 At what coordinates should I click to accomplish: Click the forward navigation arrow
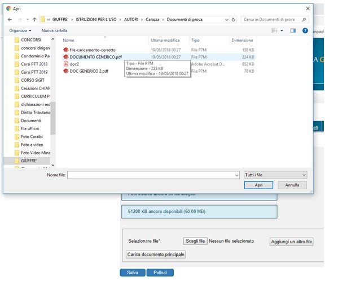(19, 19)
